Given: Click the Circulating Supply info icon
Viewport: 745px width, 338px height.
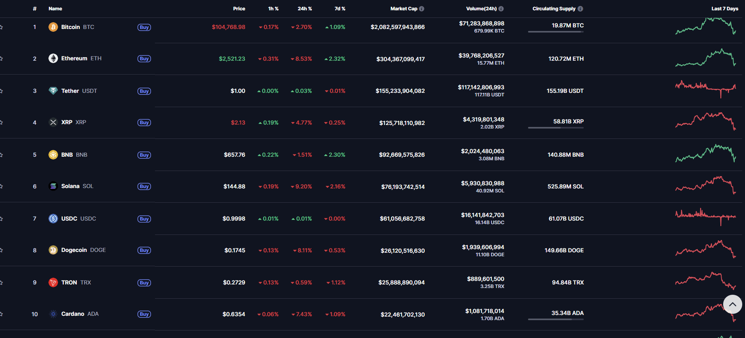Looking at the screenshot, I should pyautogui.click(x=580, y=9).
